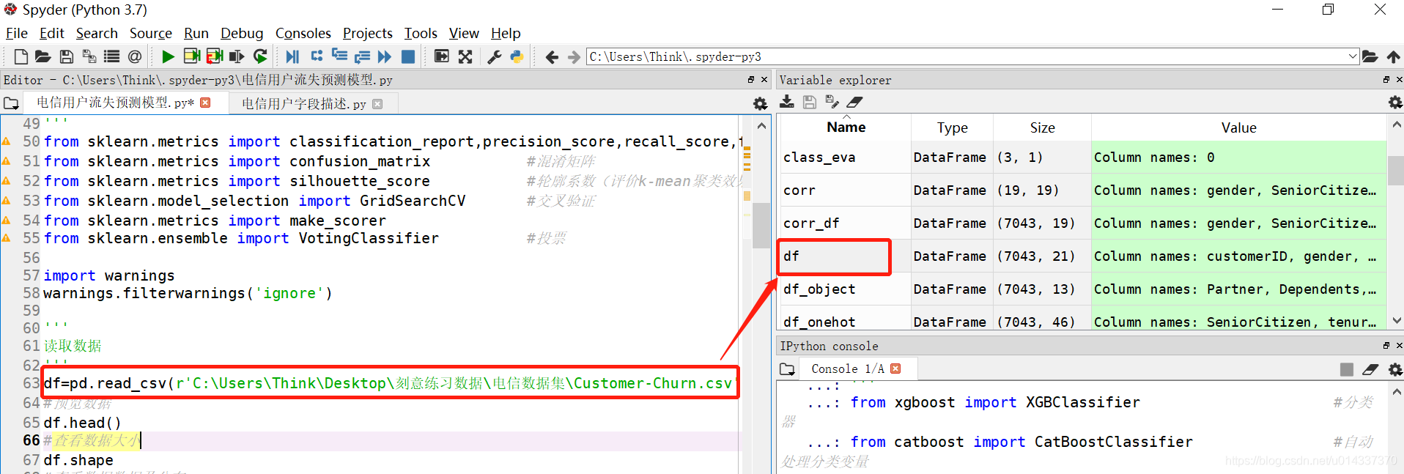Click the working directory path field
Image resolution: width=1404 pixels, height=474 pixels.
[966, 56]
